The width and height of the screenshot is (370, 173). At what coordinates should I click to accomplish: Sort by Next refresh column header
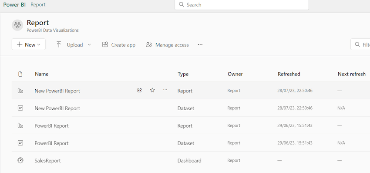click(352, 74)
